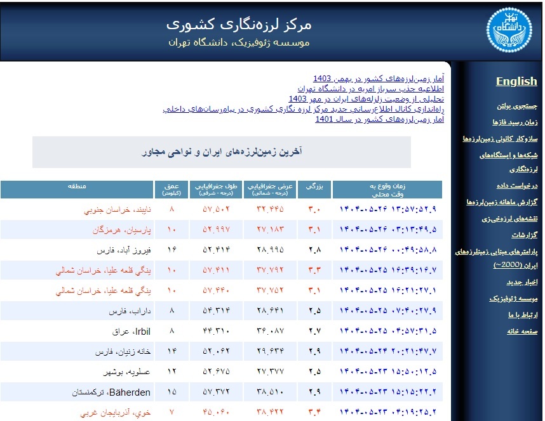Select region text خوی، آذربایجان غربی

[x=116, y=413]
